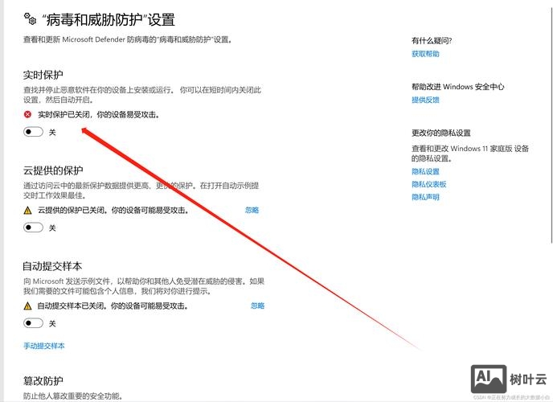Click the 实时保护 heading
Viewport: 553px width, 402px height.
click(x=43, y=75)
